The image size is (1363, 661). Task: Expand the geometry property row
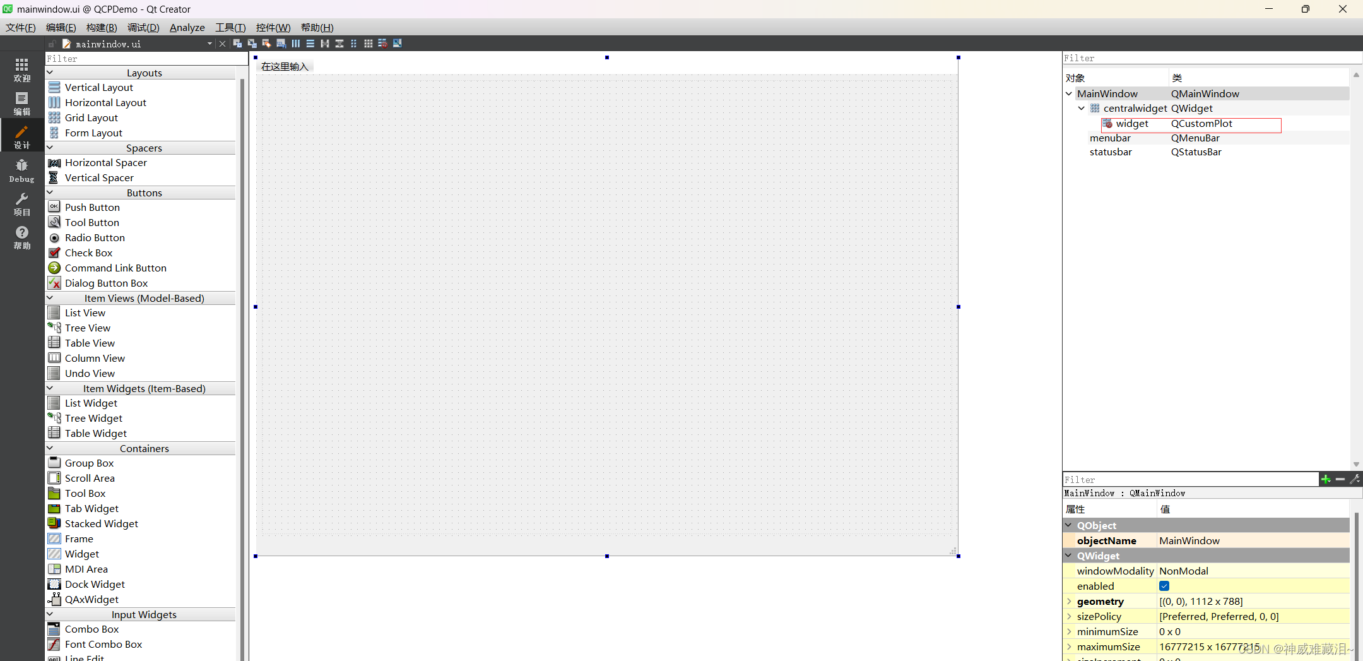click(1068, 601)
